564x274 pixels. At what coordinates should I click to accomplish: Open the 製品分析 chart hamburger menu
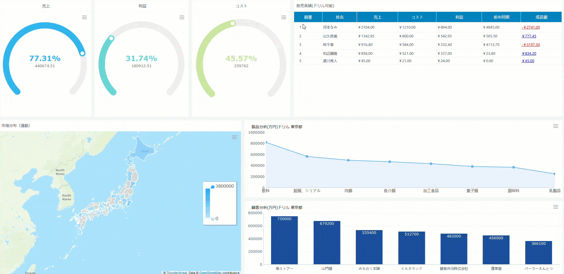555,126
